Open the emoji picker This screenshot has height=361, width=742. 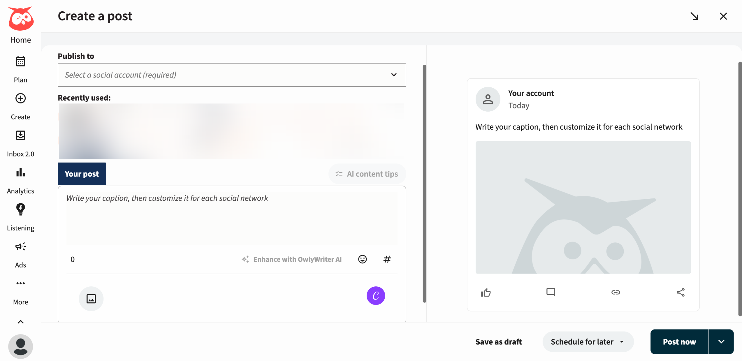point(362,259)
